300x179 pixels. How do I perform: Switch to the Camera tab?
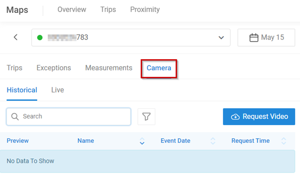159,68
